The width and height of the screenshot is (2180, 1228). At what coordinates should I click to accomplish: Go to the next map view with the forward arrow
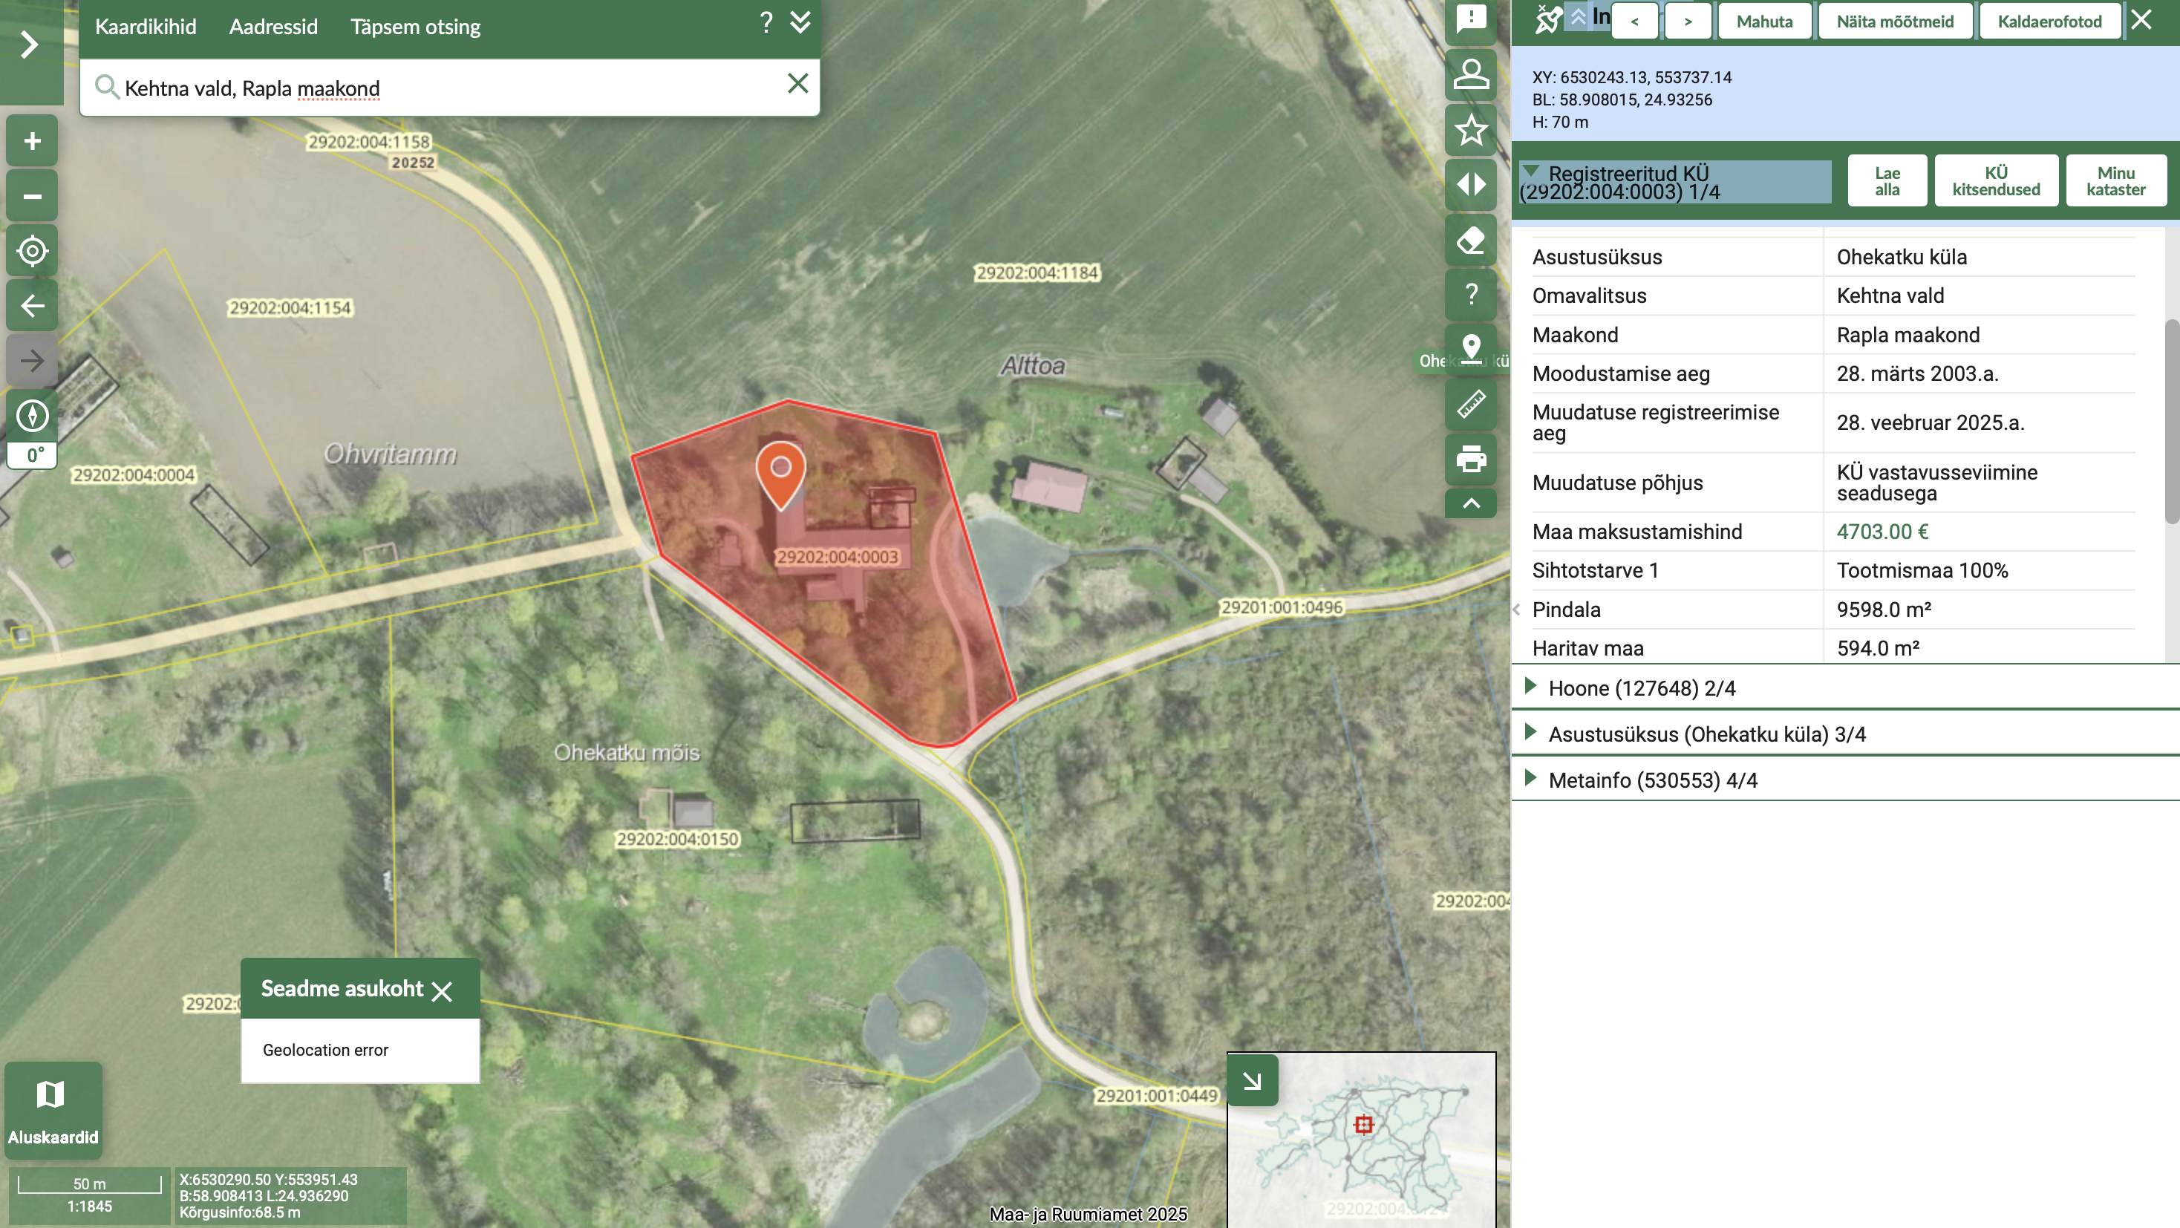(32, 361)
